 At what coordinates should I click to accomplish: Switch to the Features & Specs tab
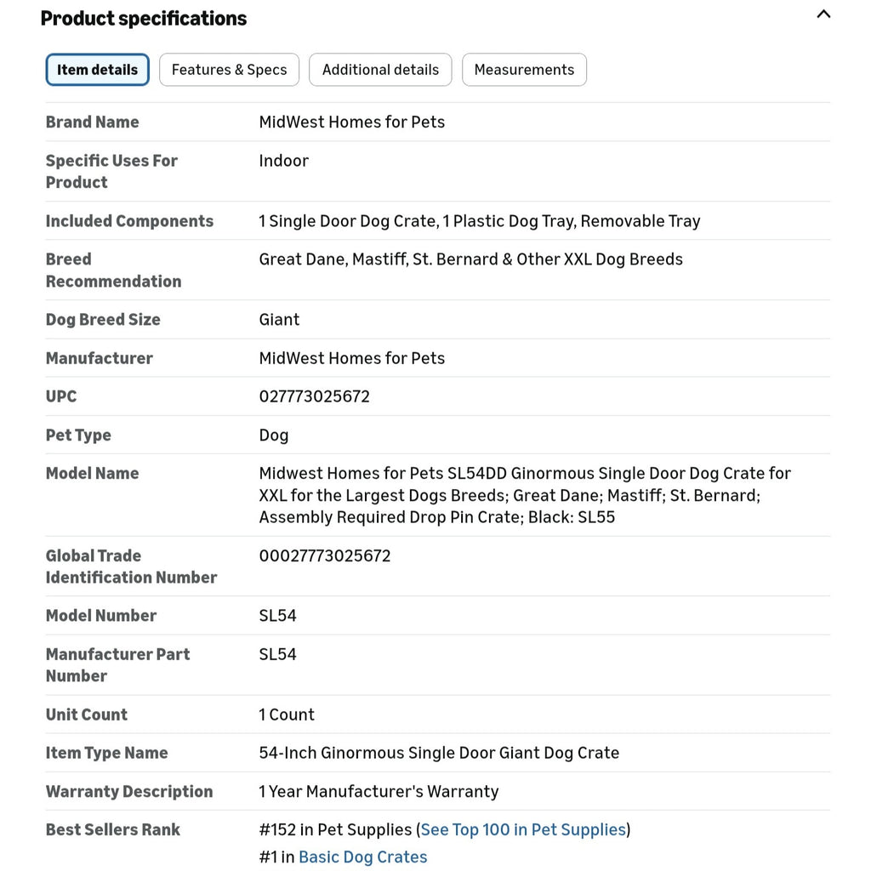(x=229, y=70)
